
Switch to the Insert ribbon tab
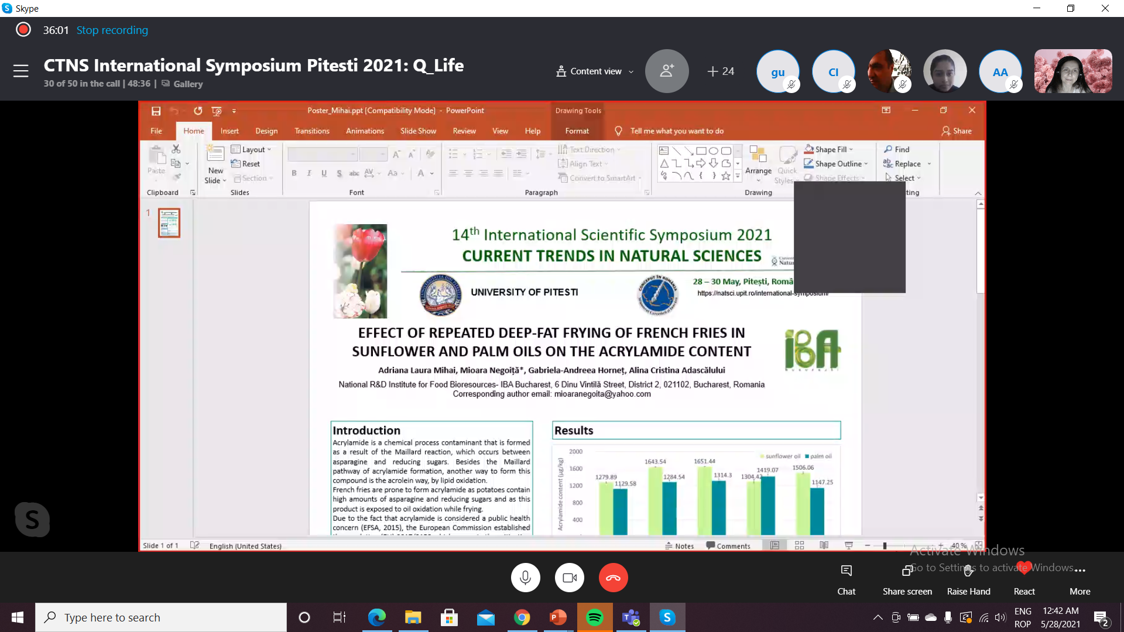tap(229, 131)
